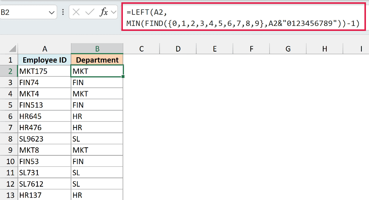Select row 3 header
The height and width of the screenshot is (200, 369).
tap(9, 82)
